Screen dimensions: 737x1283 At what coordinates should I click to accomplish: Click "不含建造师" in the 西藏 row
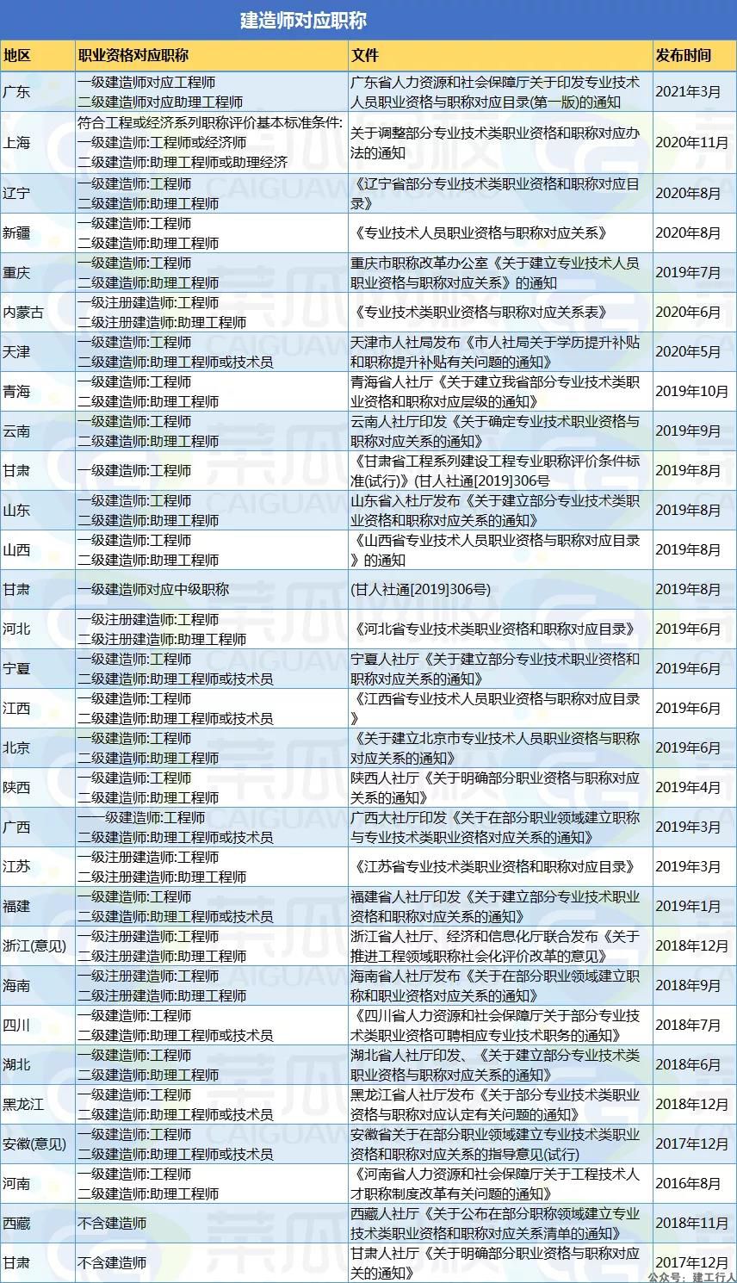point(112,1224)
